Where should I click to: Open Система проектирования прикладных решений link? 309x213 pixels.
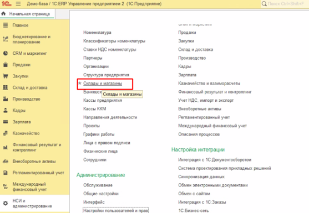click(x=225, y=168)
